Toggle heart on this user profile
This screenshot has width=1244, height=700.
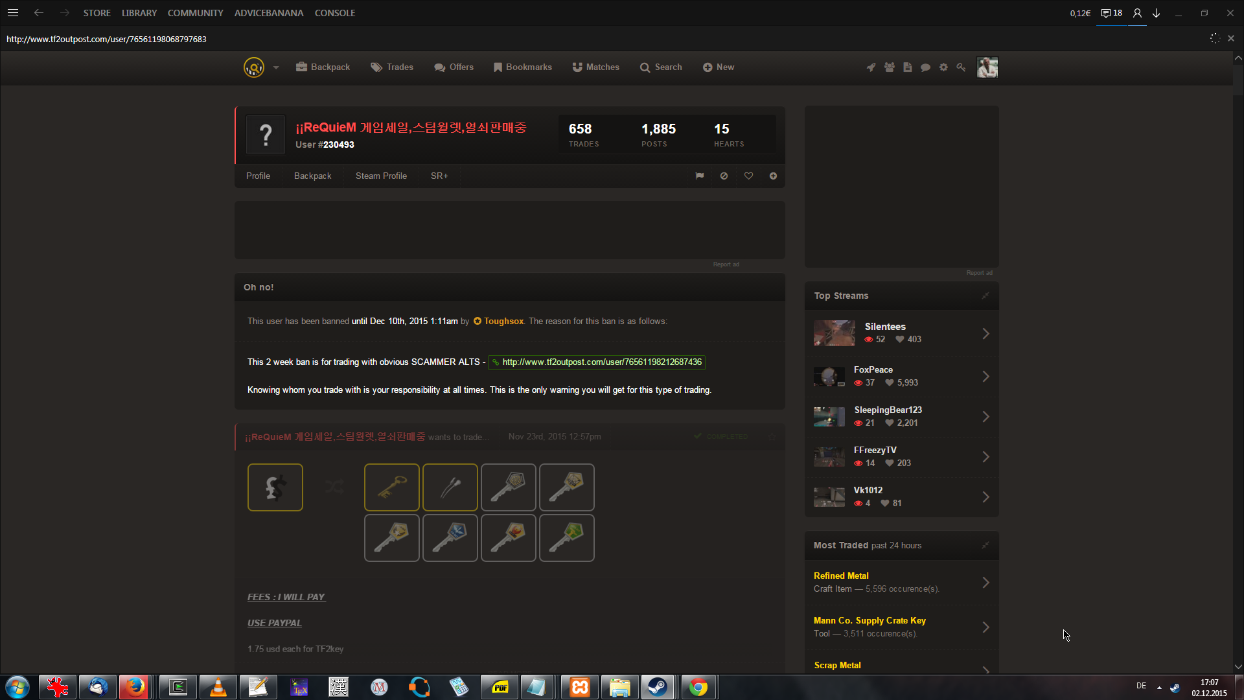(x=748, y=176)
